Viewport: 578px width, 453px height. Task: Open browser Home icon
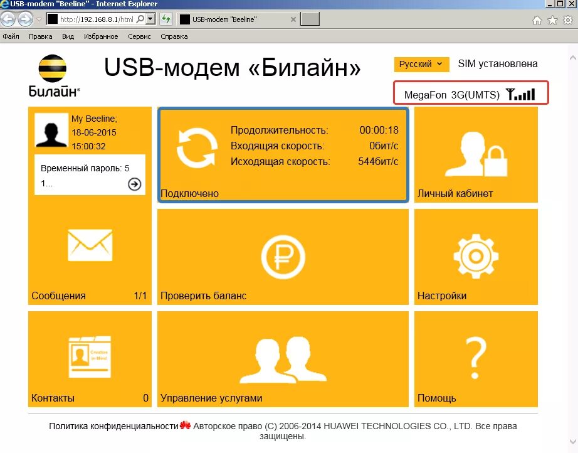click(537, 20)
